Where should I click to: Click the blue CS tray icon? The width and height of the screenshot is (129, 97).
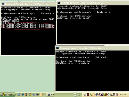click(102, 95)
